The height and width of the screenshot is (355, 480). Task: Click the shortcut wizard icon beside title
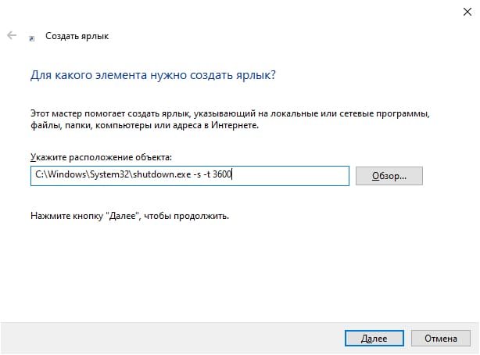click(x=31, y=38)
